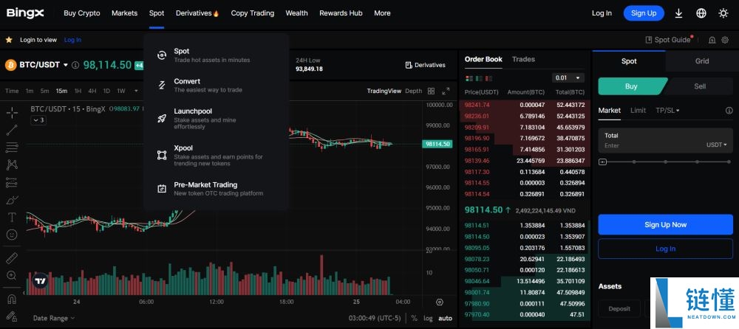739x329 pixels.
Task: Toggle magnet mode on chart
Action: [13, 299]
